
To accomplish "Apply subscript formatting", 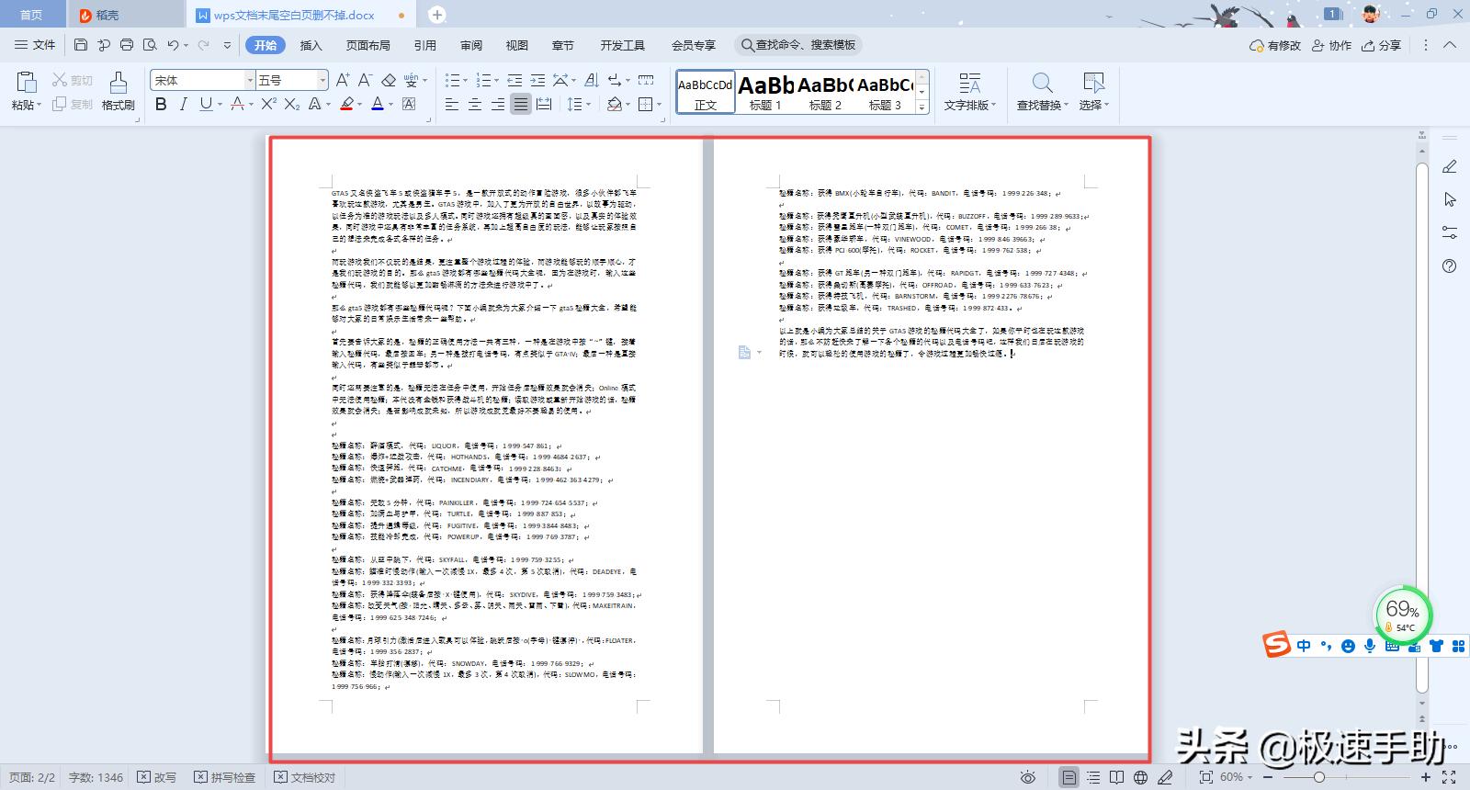I will coord(291,104).
